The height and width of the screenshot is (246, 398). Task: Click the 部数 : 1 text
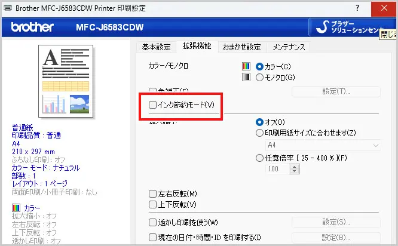(24, 176)
